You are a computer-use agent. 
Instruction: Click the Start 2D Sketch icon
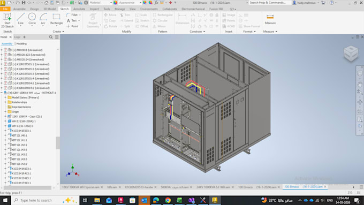(x=7, y=20)
